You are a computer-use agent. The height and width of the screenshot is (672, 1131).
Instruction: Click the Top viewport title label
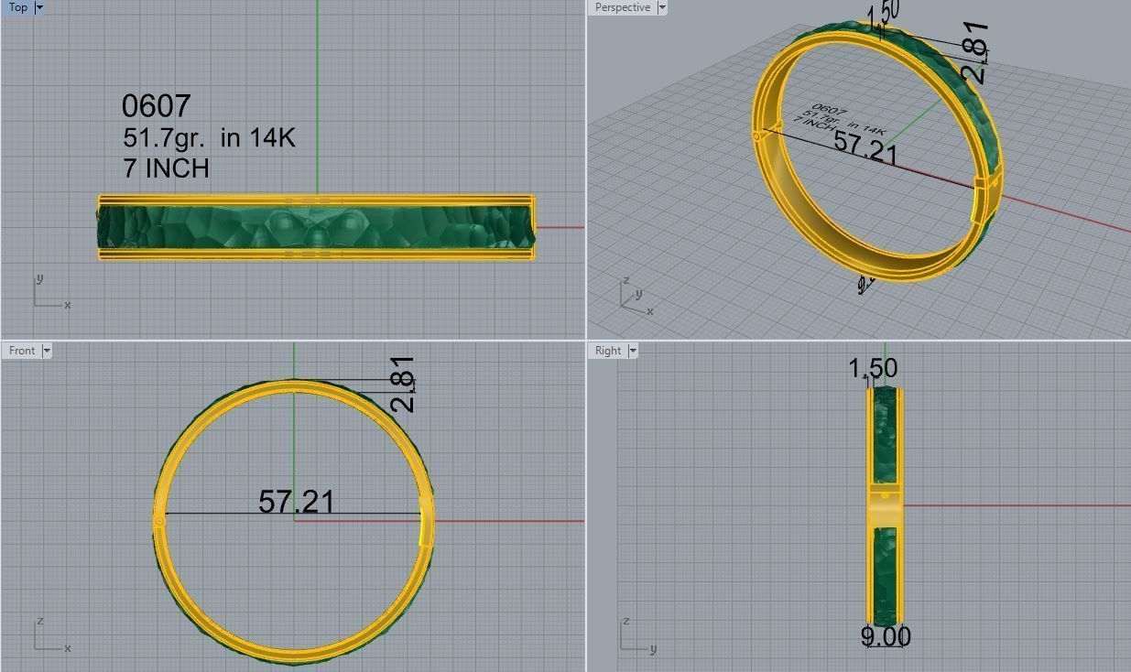pyautogui.click(x=18, y=7)
